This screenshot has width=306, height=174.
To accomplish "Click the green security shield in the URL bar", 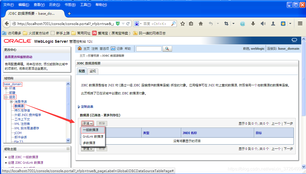I will (118, 24).
